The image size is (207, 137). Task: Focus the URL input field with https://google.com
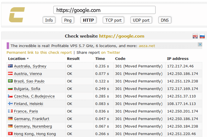[x=105, y=10]
